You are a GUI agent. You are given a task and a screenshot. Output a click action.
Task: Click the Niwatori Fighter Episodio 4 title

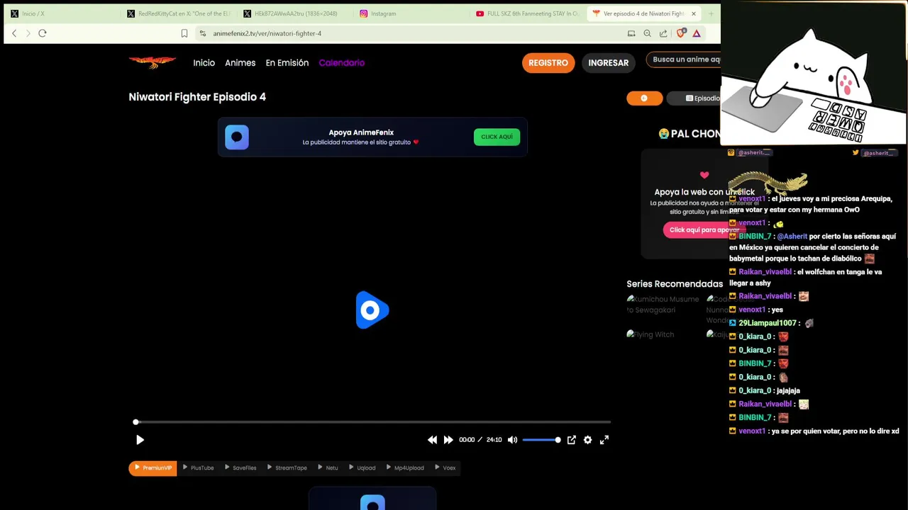tap(197, 97)
